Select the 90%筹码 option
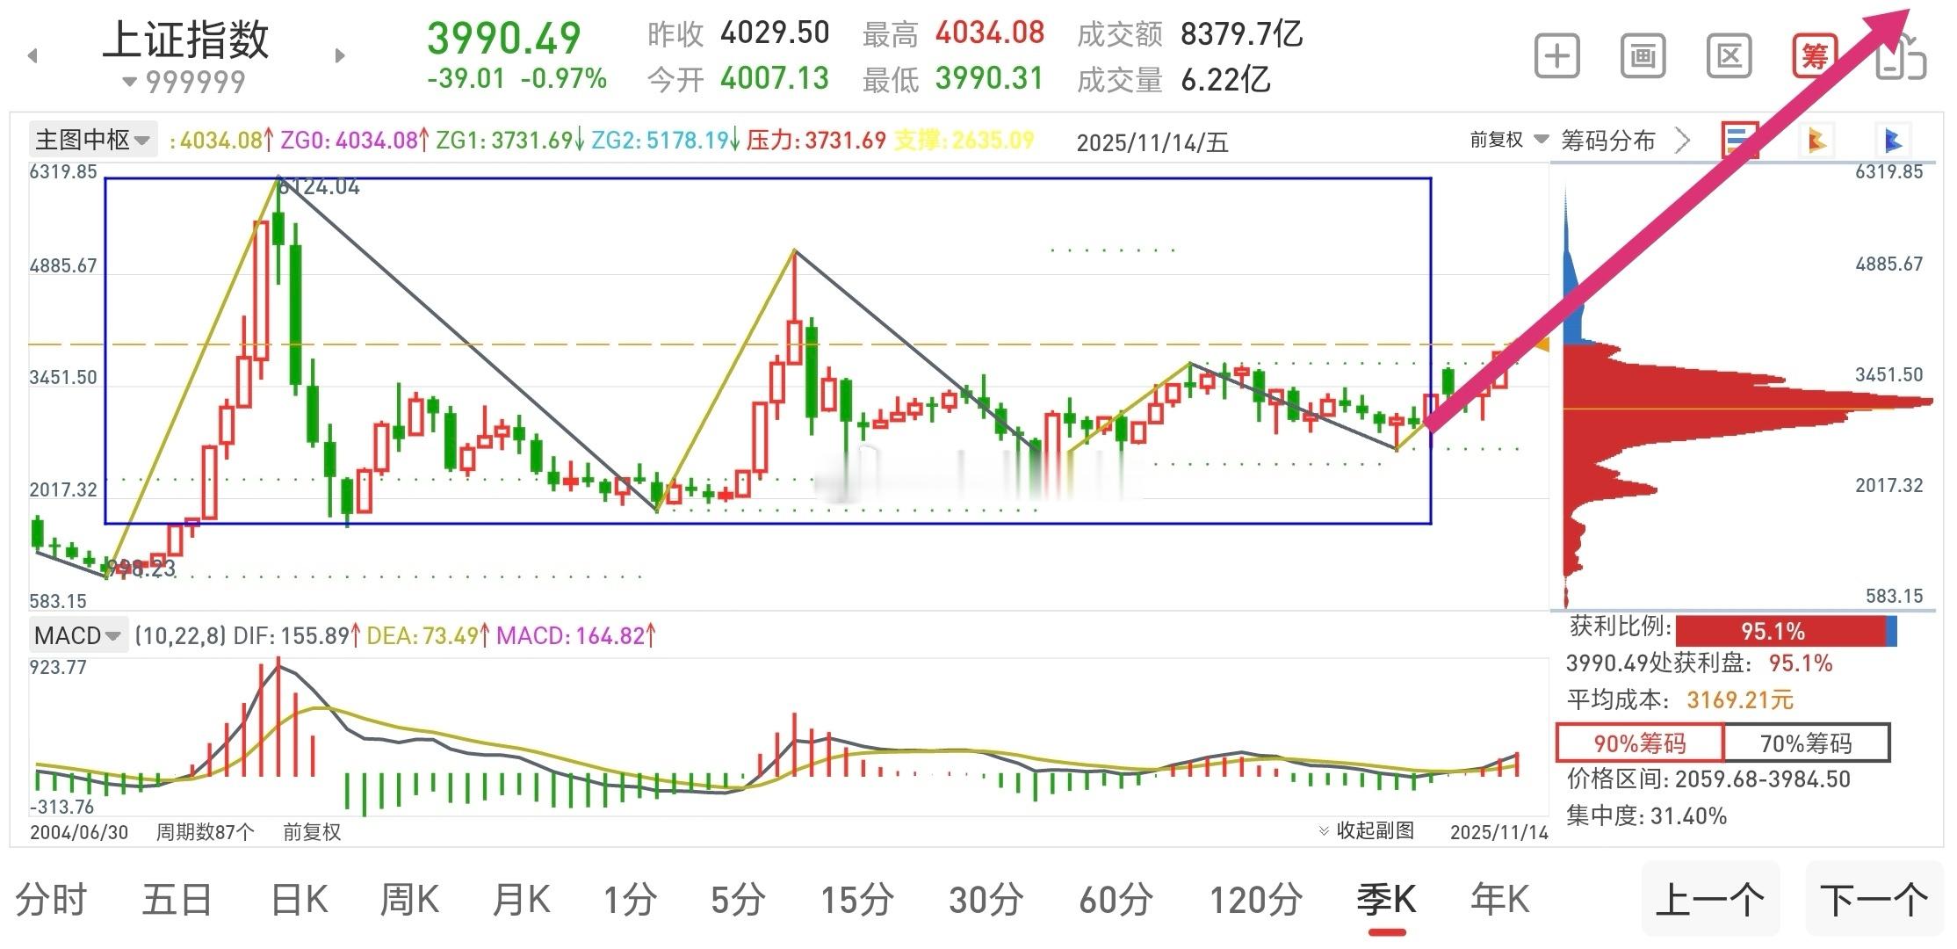The width and height of the screenshot is (1957, 949). point(1639,743)
